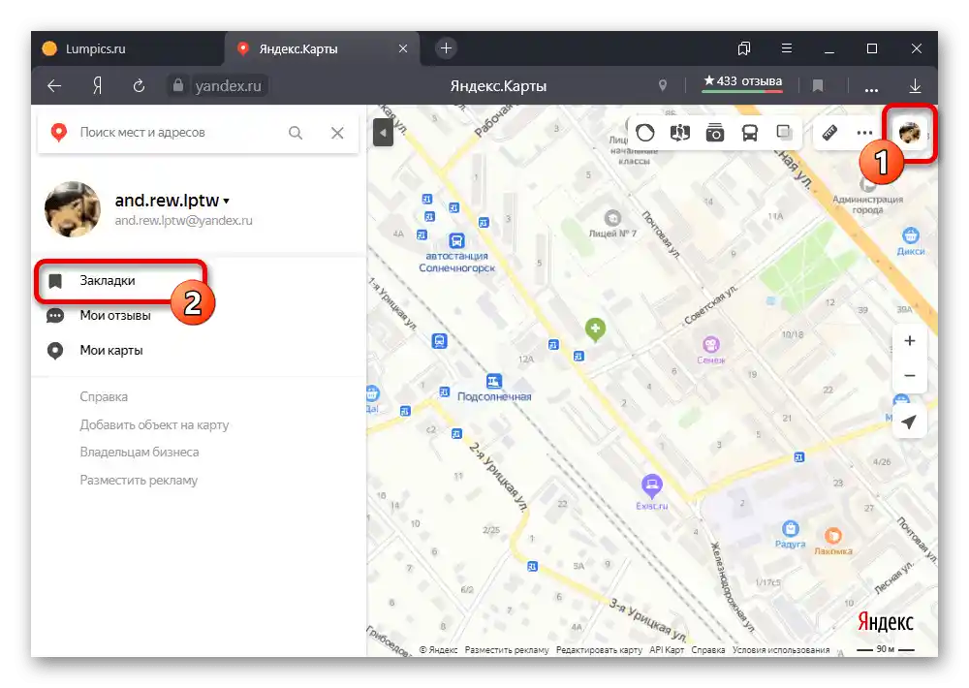Open the map layers icon
The height and width of the screenshot is (688, 969).
click(x=784, y=133)
